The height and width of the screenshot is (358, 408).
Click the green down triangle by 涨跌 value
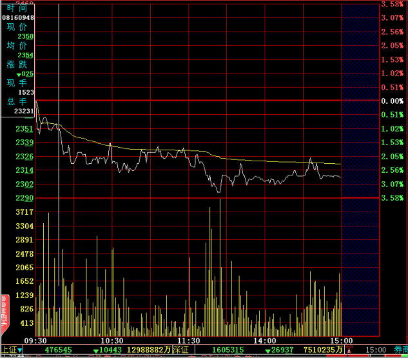click(x=19, y=74)
